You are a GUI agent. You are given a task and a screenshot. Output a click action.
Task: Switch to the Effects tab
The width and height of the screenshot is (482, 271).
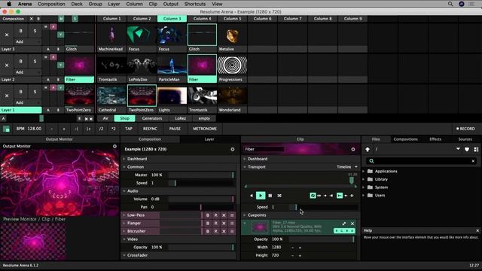[435, 139]
